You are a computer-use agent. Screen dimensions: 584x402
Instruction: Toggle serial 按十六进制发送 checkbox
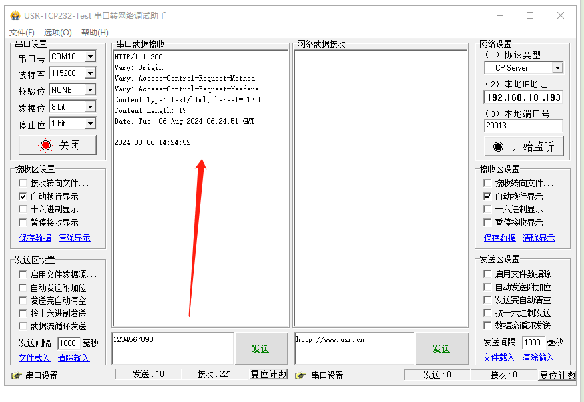(23, 313)
